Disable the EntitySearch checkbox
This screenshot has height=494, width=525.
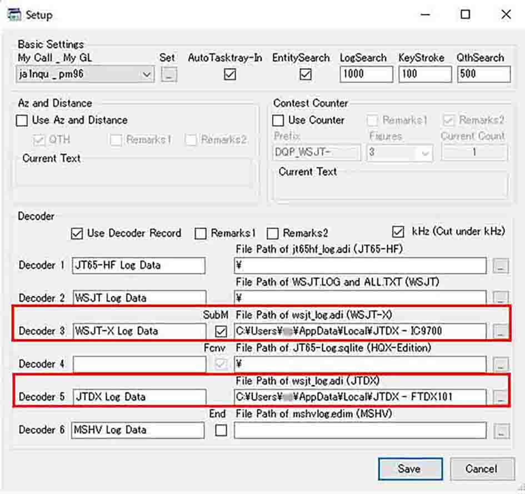pos(306,74)
